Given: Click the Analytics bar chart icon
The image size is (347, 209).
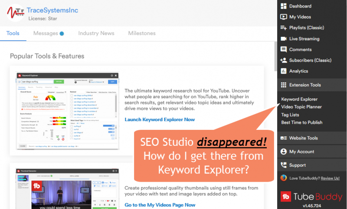Looking at the screenshot, I should [283, 71].
